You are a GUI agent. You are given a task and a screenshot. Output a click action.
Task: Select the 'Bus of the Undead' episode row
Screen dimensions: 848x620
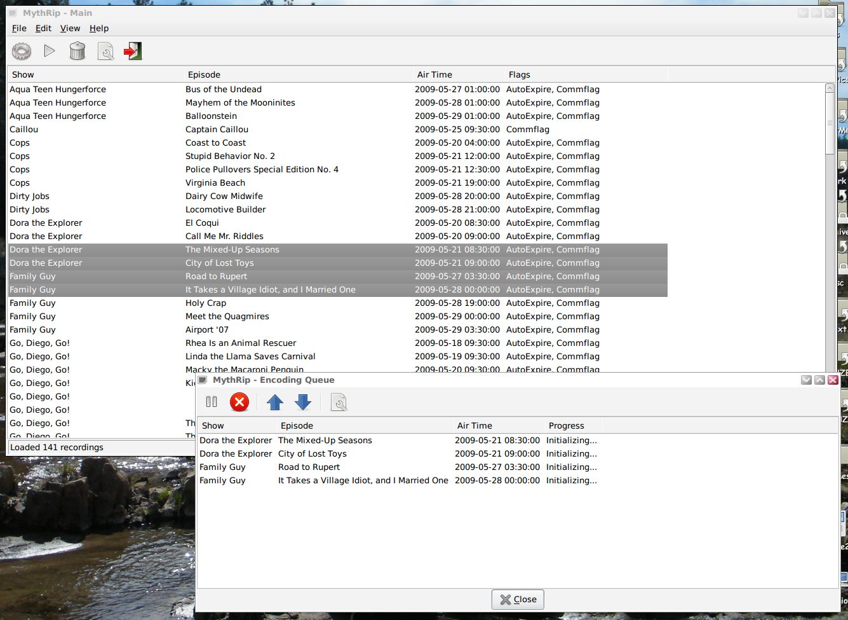tap(337, 89)
